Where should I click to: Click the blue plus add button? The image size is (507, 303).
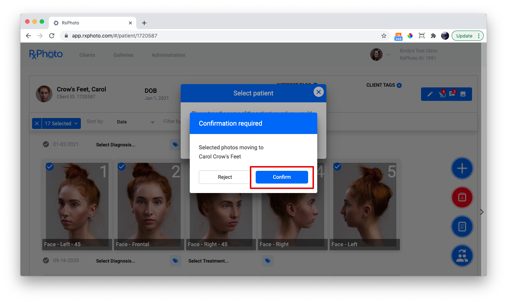(x=462, y=168)
